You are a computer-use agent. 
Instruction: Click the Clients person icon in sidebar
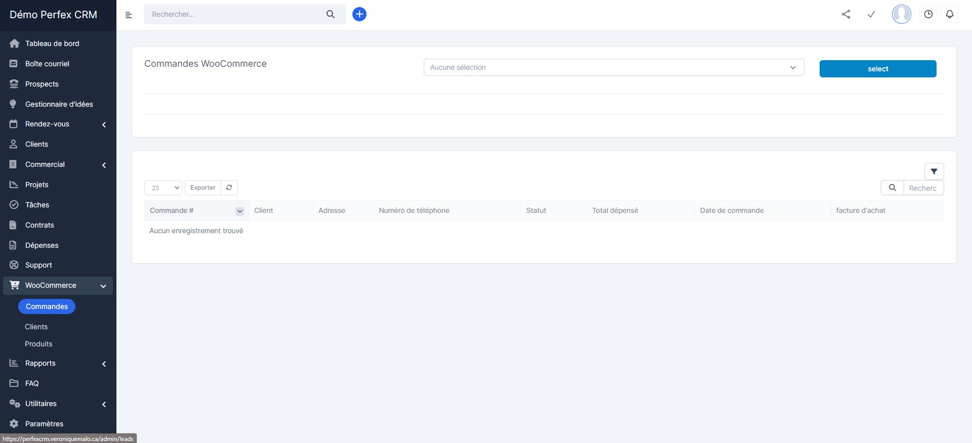[x=14, y=144]
